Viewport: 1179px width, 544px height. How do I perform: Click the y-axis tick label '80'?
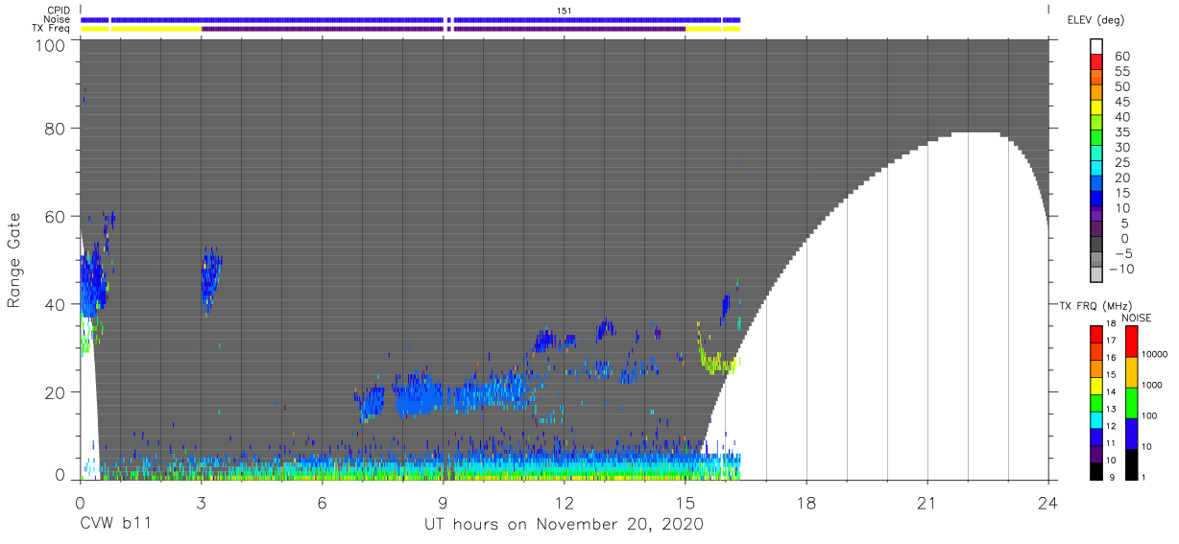[x=56, y=129]
